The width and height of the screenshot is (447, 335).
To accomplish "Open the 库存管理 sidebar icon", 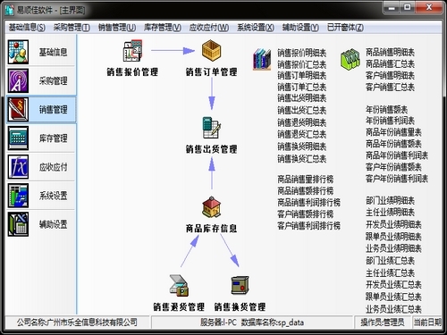I will click(18, 138).
